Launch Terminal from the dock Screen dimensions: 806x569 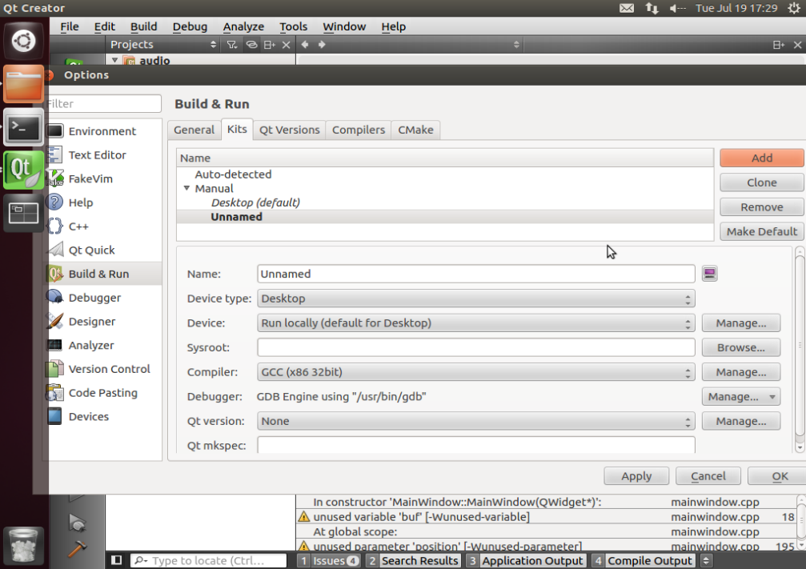[23, 127]
